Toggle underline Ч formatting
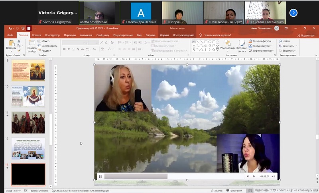The image size is (319, 193). point(73,49)
